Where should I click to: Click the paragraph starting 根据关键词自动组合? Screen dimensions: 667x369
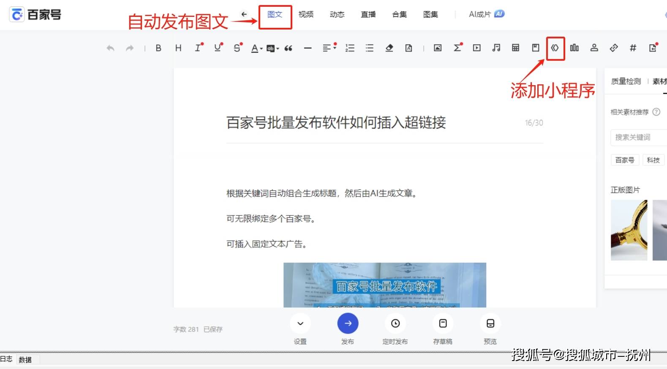[x=323, y=193]
